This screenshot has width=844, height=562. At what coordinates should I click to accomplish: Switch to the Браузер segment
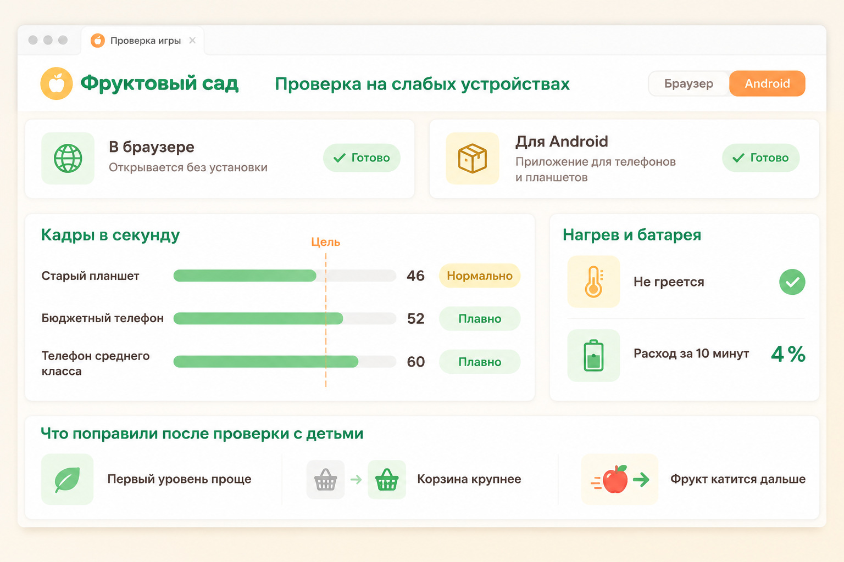click(x=689, y=83)
